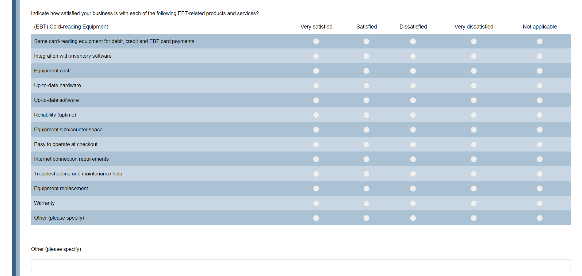
Task: Mark Warranty as Not applicable
Action: (540, 203)
